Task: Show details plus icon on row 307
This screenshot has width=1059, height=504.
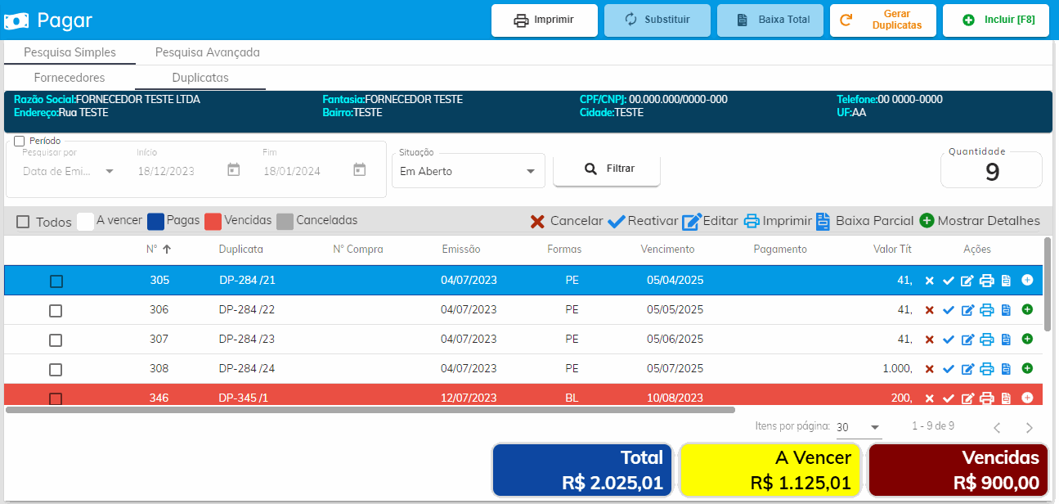Action: [1027, 339]
